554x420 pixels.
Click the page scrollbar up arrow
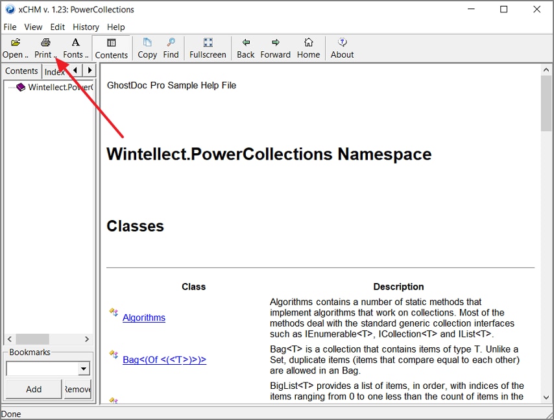(546, 69)
